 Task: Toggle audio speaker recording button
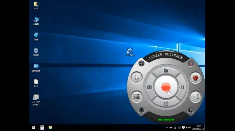[x=196, y=97]
